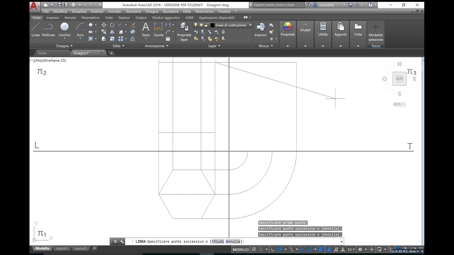Open the Inserisci ribbon tab
Image resolution: width=454 pixels, height=255 pixels.
(x=53, y=18)
